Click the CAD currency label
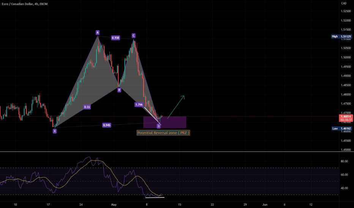The image size is (354, 208). [x=344, y=3]
